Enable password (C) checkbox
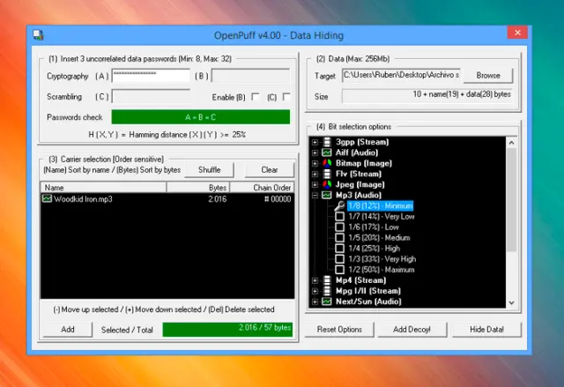This screenshot has width=564, height=387. pos(286,97)
